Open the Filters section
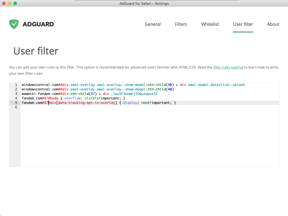Image resolution: width=288 pixels, height=216 pixels. [181, 24]
